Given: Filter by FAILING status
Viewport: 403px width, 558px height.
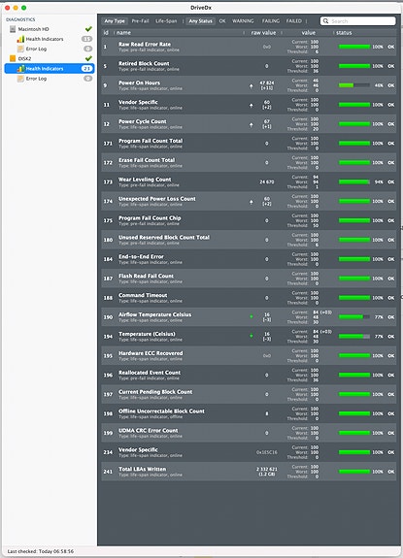Looking at the screenshot, I should (271, 21).
